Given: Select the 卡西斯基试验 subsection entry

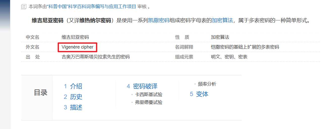Looking at the screenshot, I should tap(148, 95).
